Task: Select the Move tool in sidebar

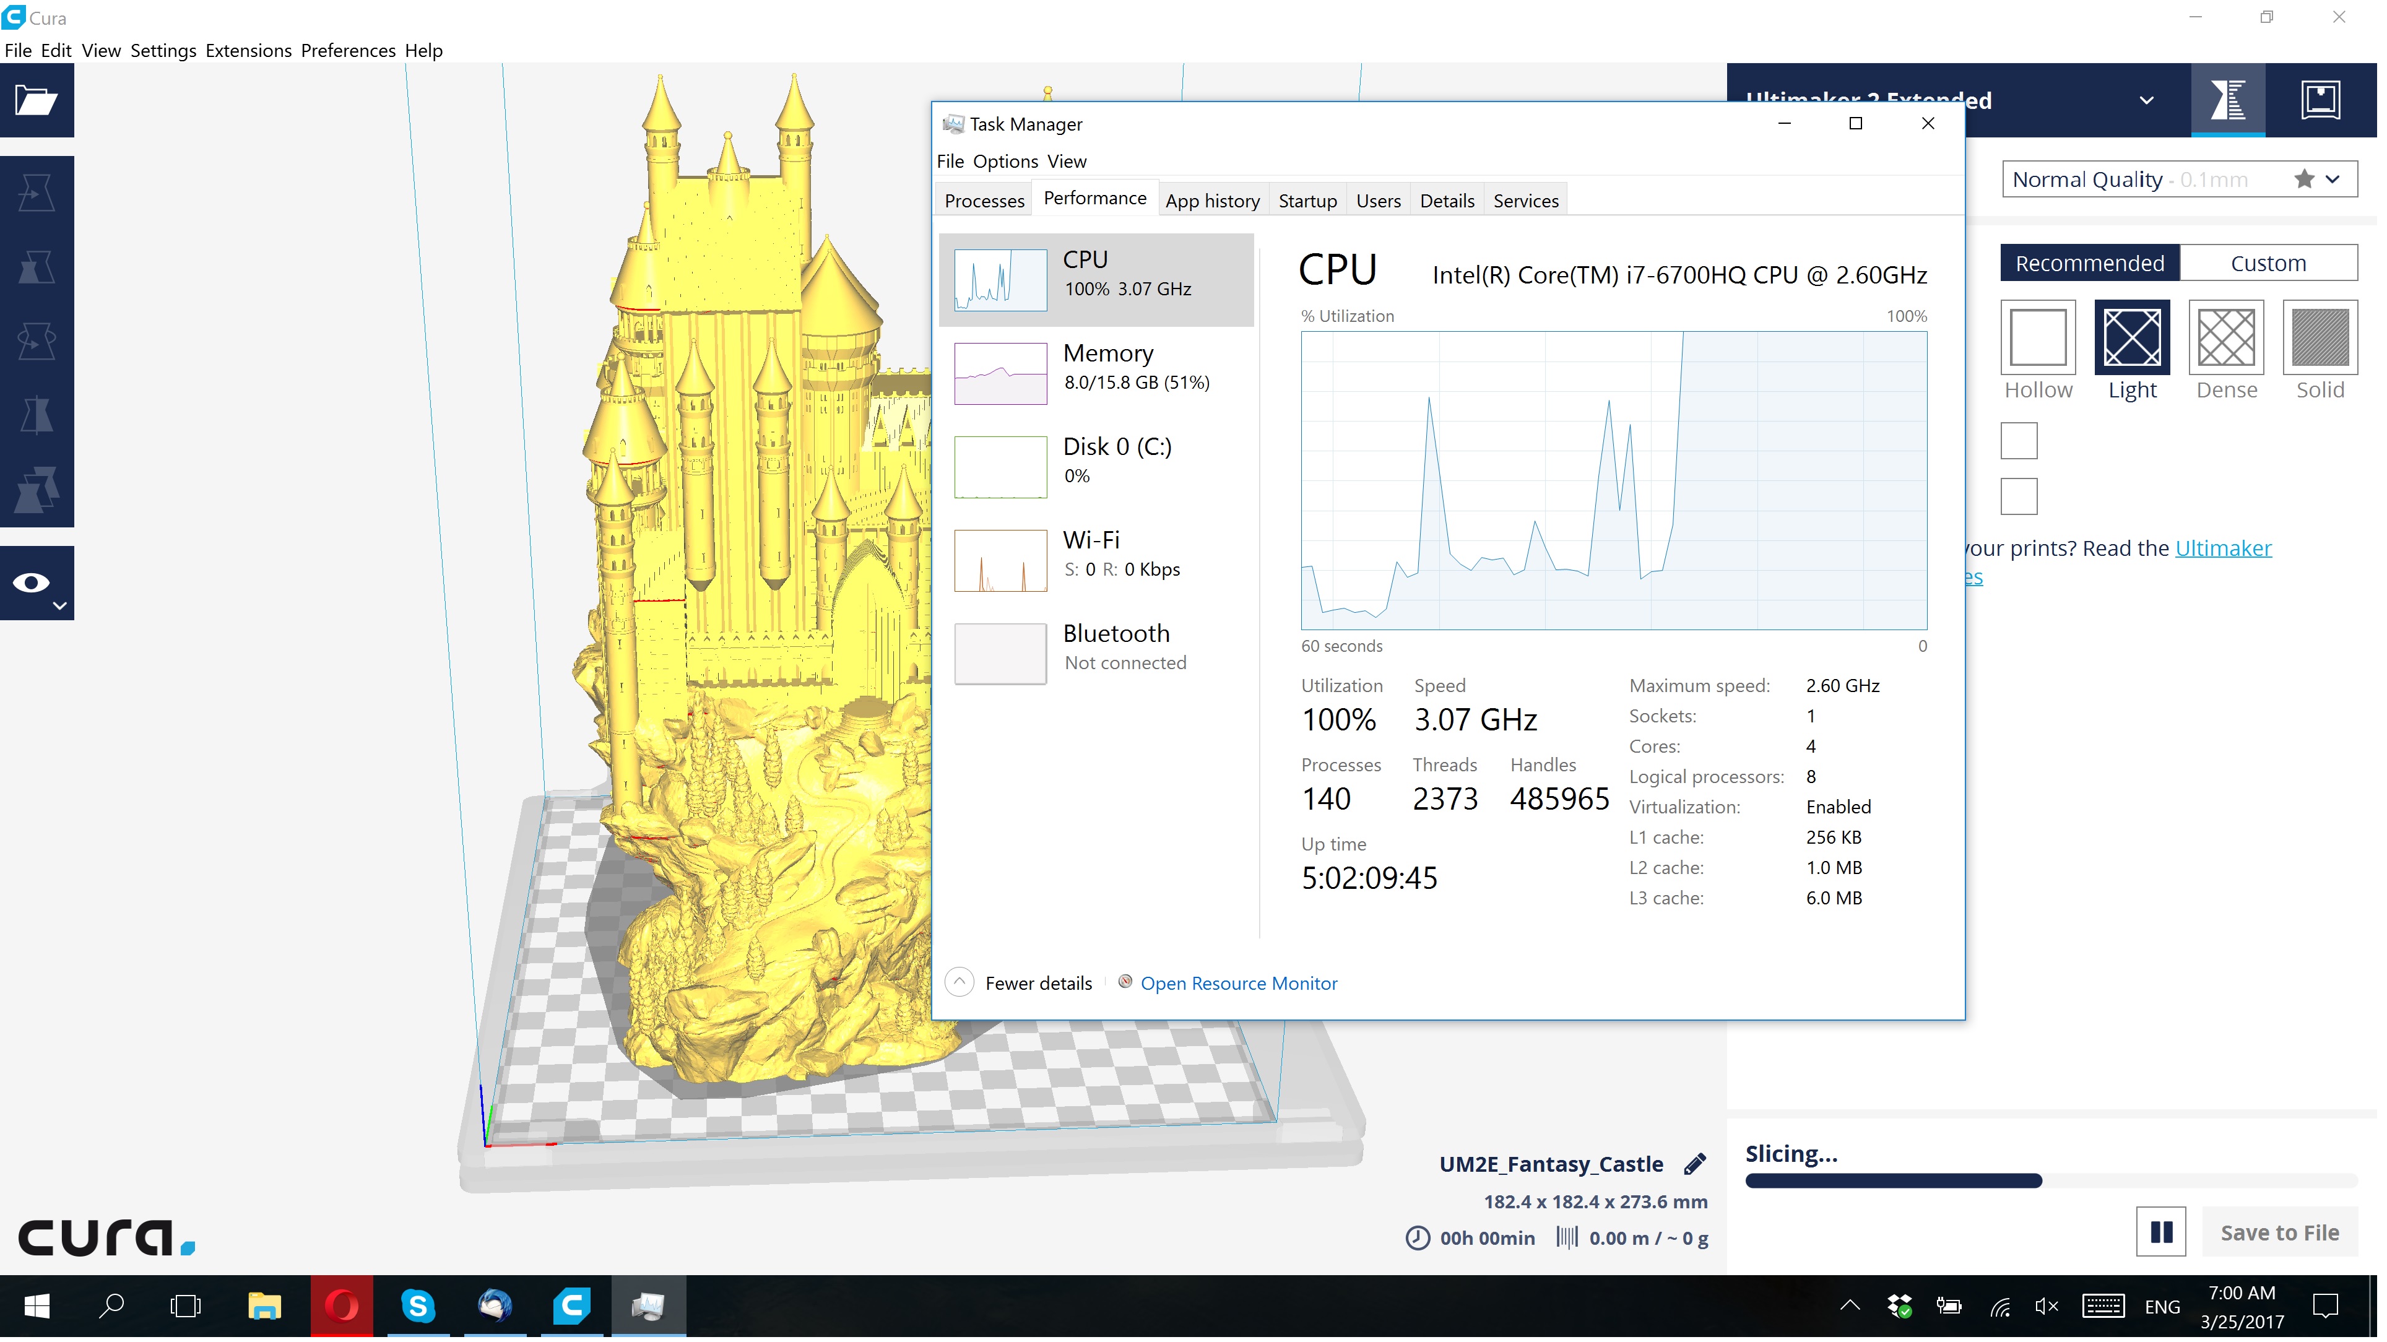Action: tap(36, 193)
